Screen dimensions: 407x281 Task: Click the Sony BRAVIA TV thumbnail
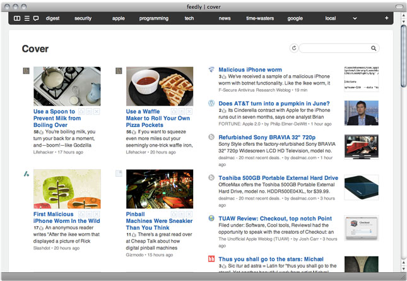pyautogui.click(x=362, y=146)
